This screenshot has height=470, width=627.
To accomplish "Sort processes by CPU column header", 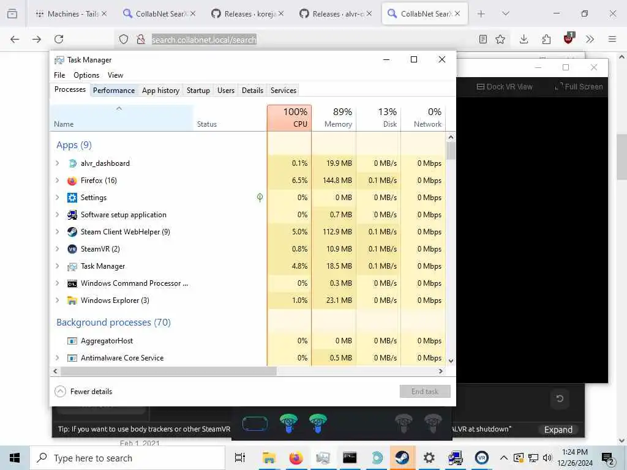I will tap(289, 118).
